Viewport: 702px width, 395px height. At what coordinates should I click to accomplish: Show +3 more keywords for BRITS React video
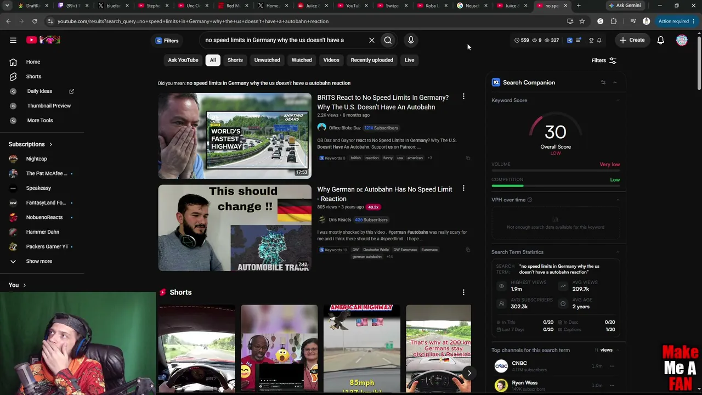(x=429, y=158)
